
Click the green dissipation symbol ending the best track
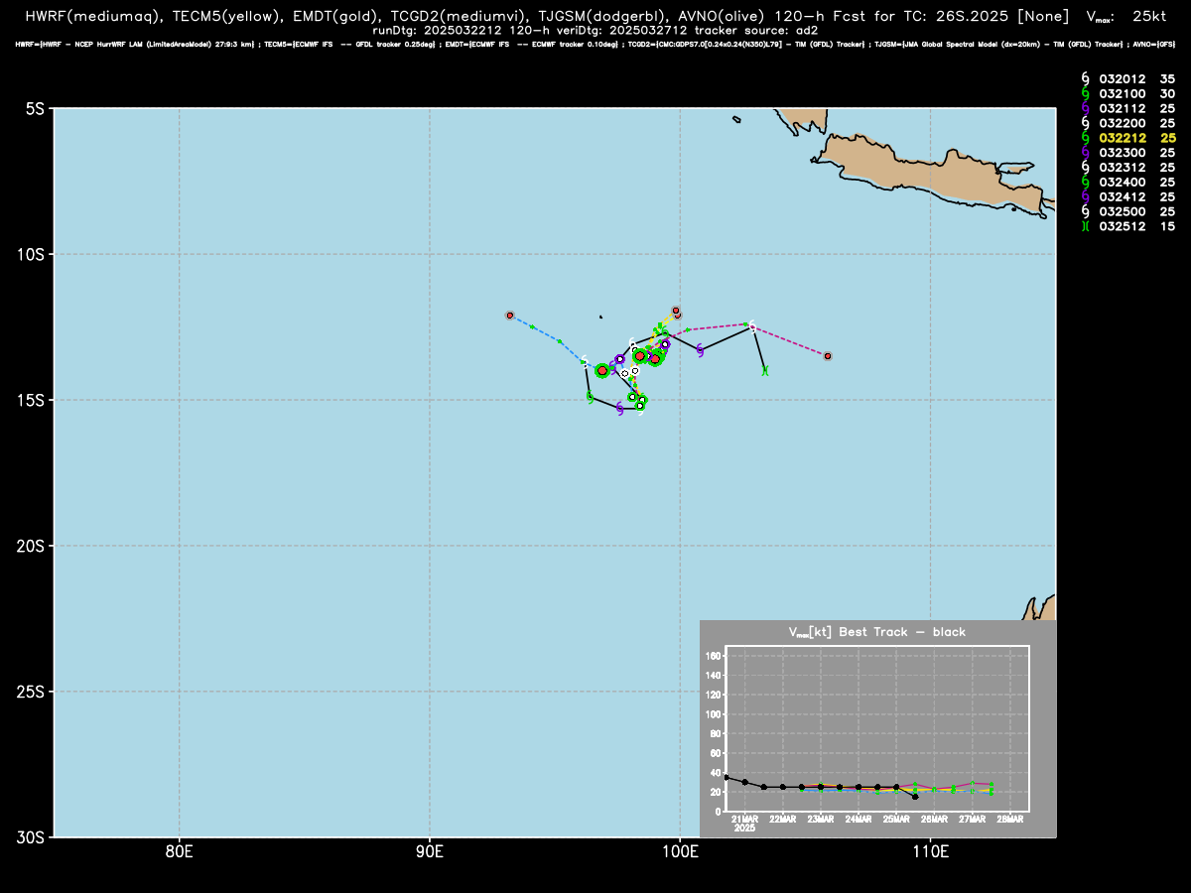coord(765,370)
